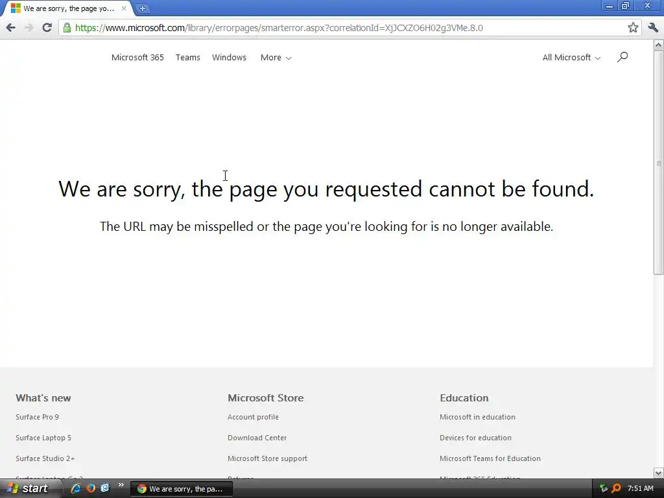Viewport: 664px width, 498px height.
Task: Open Devices for education link
Action: click(475, 438)
